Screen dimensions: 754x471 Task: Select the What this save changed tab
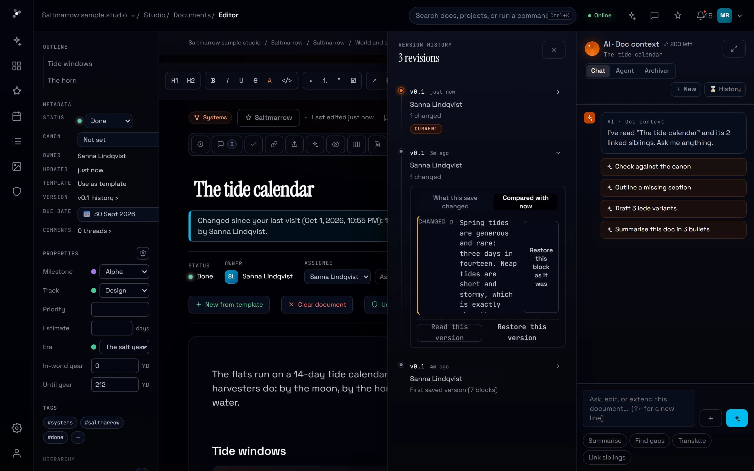coord(455,202)
